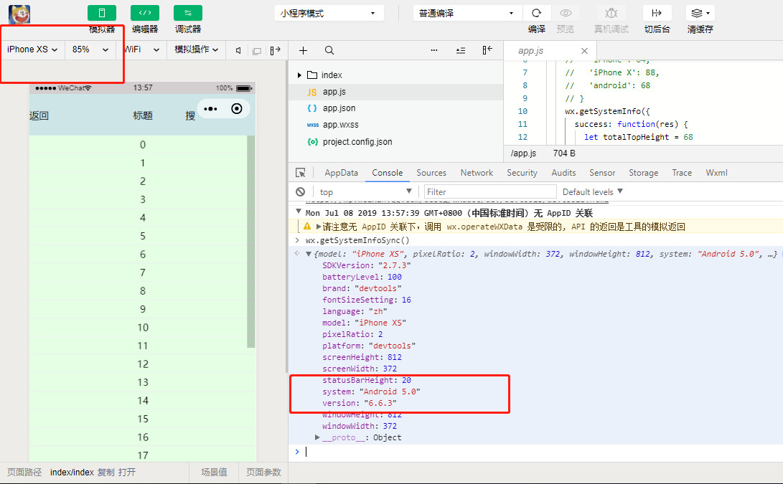The height and width of the screenshot is (484, 783).
Task: Open the 85% zoom level dropdown
Action: (90, 49)
